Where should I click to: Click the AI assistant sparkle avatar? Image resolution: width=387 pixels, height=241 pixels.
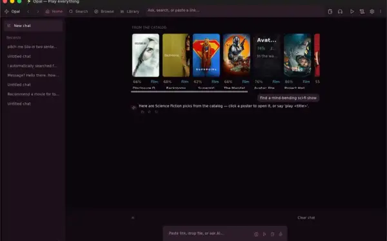[134, 107]
